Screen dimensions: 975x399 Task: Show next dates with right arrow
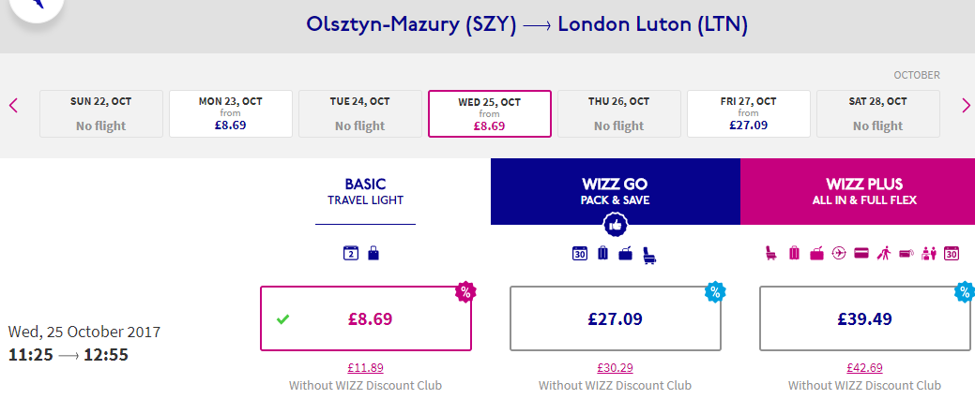point(966,106)
